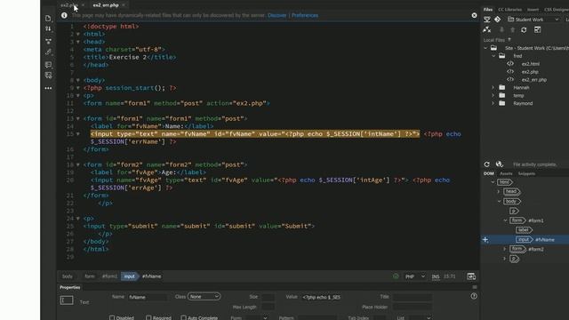Expand the Raymond folder
Viewport: 569px width, 320px height.
pyautogui.click(x=493, y=103)
